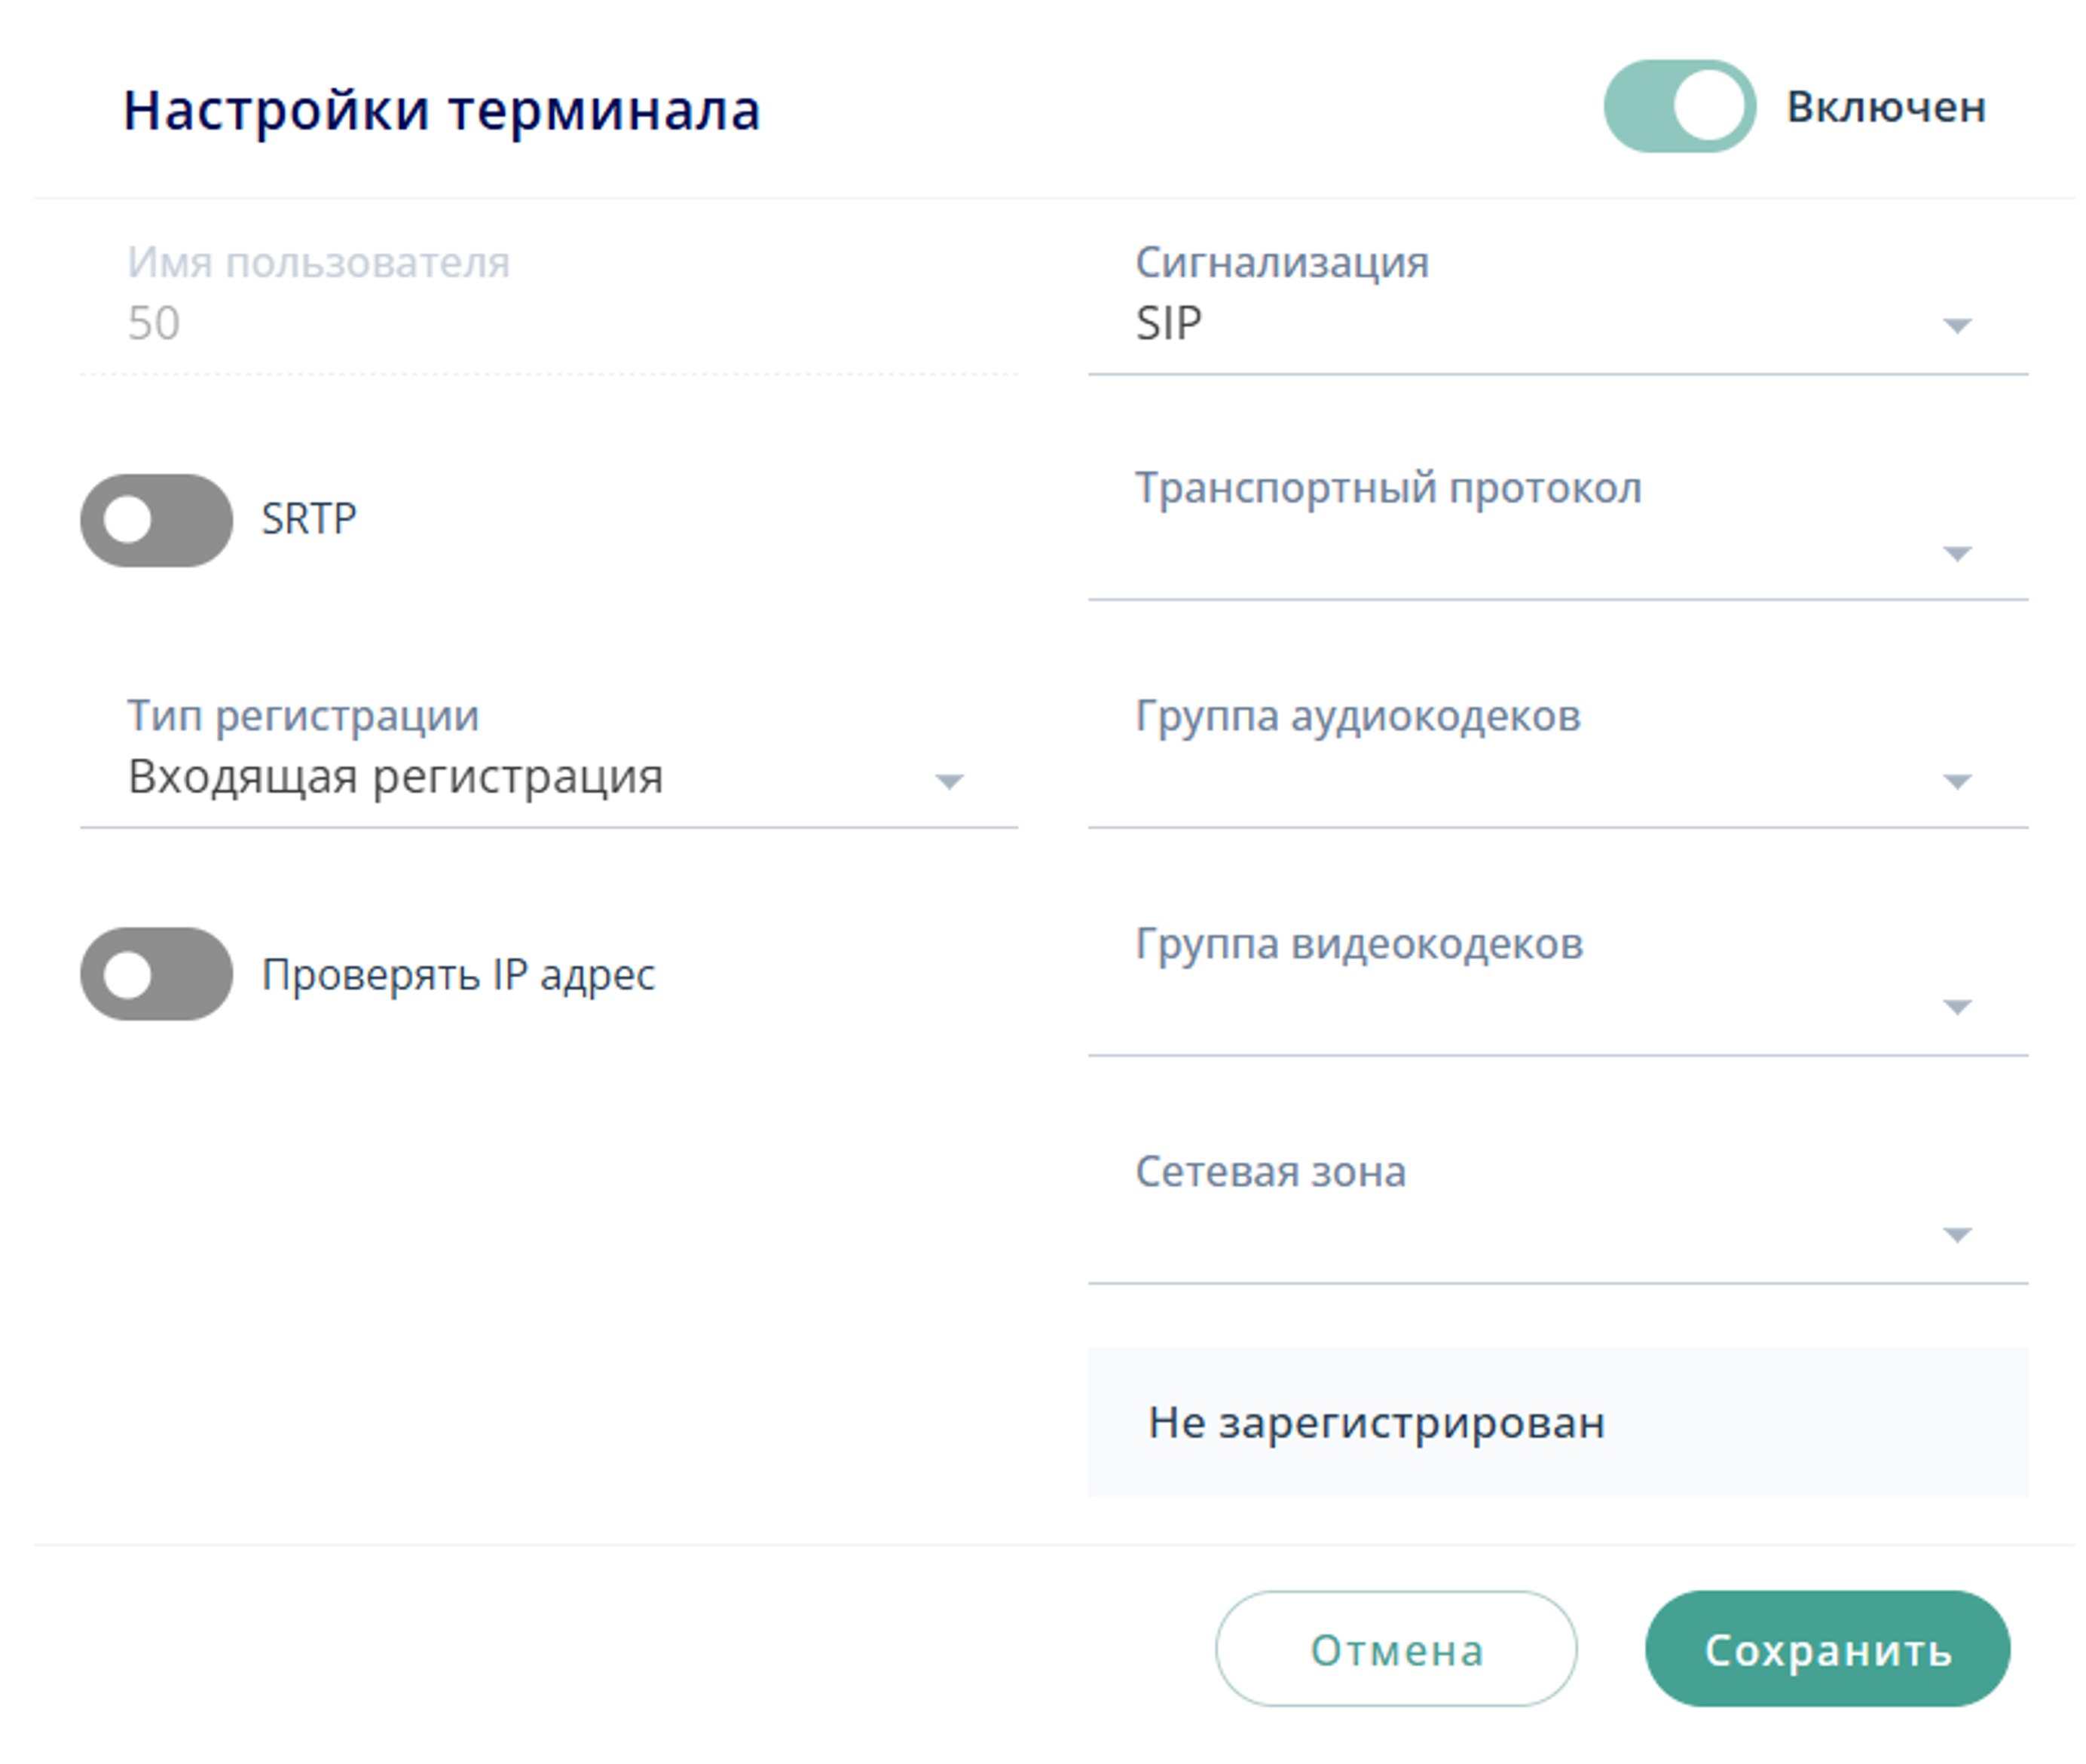Toggle the Включен terminal switch off
Viewport: 2086px width, 1764px height.
pyautogui.click(x=1679, y=106)
